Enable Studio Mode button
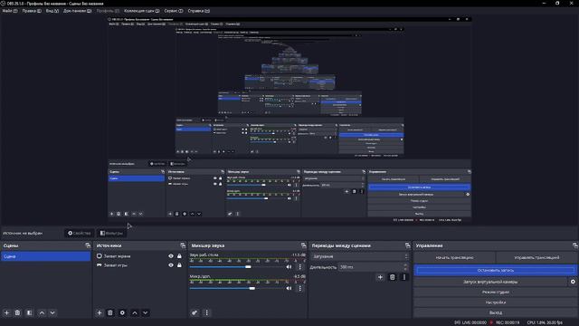579x326 pixels. [496, 292]
